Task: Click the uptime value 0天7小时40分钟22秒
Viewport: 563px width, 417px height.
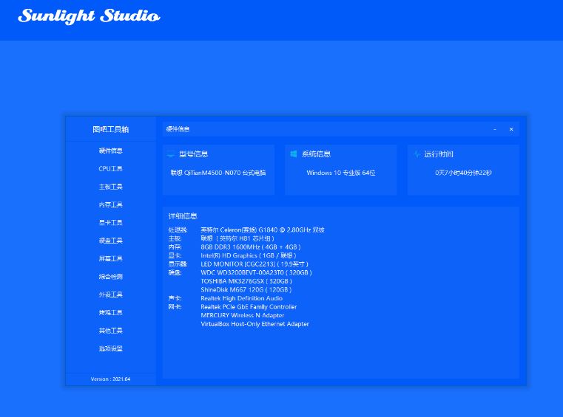Action: [x=463, y=173]
